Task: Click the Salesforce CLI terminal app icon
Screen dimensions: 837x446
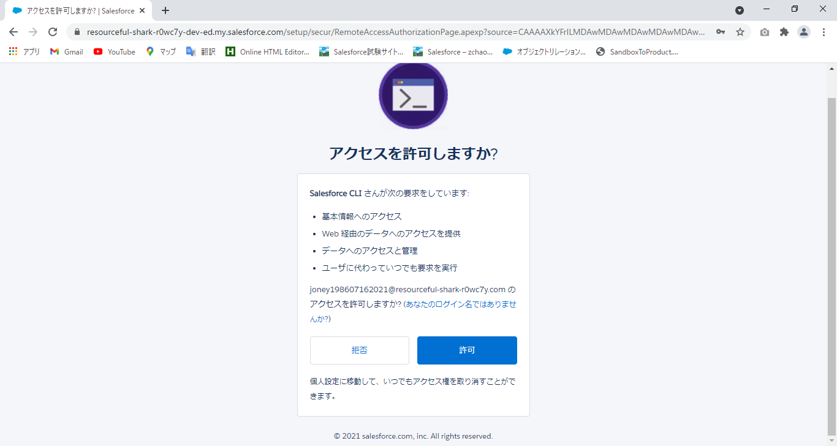Action: tap(413, 96)
